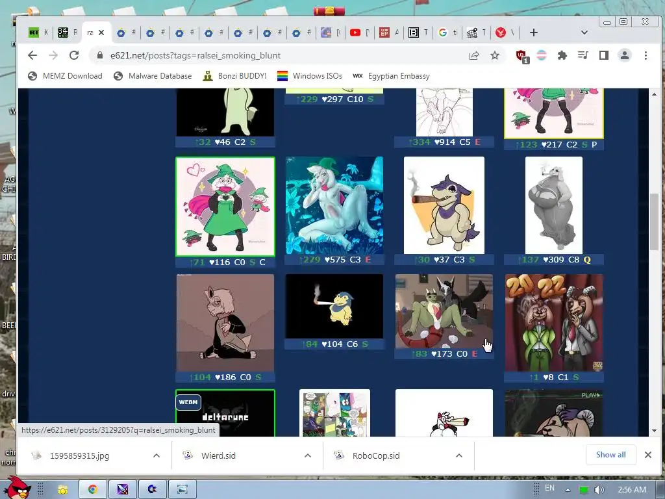Close the downloads bar

coord(648,455)
